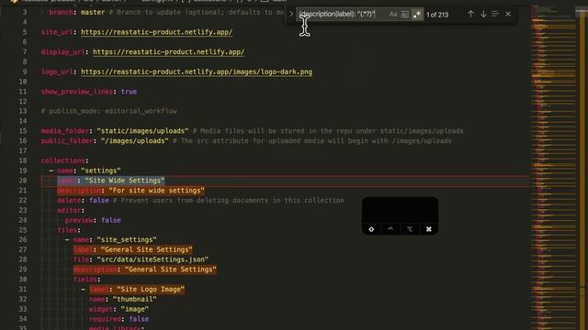The height and width of the screenshot is (330, 588).
Task: Click the command key indicator in keystroke overlay
Action: (429, 229)
